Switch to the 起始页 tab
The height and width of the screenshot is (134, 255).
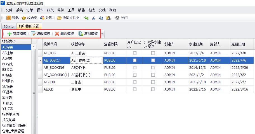pos(9,26)
